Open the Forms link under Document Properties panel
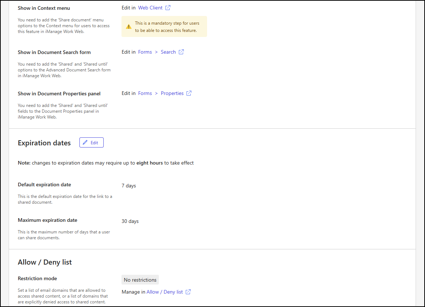The width and height of the screenshot is (425, 307). tap(145, 93)
